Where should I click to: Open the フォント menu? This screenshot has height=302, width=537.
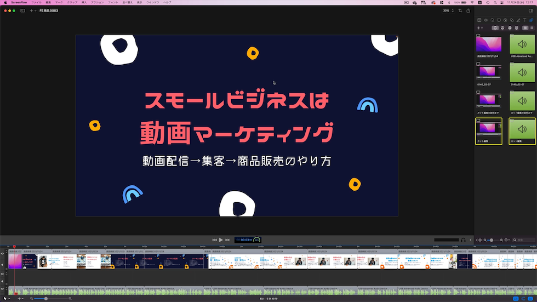point(113,2)
